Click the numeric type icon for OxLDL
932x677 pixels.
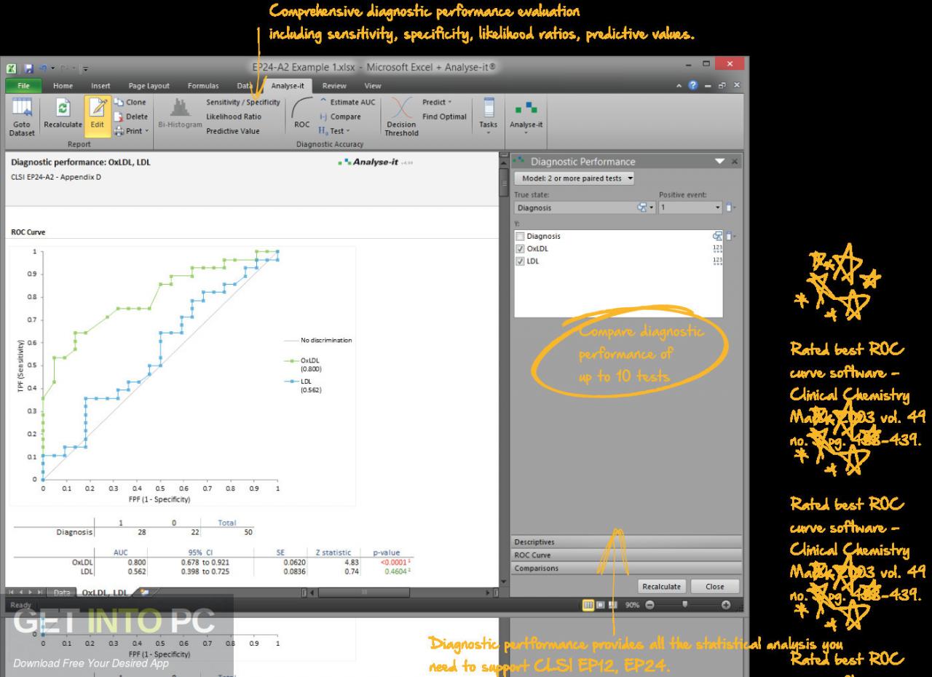coord(717,249)
